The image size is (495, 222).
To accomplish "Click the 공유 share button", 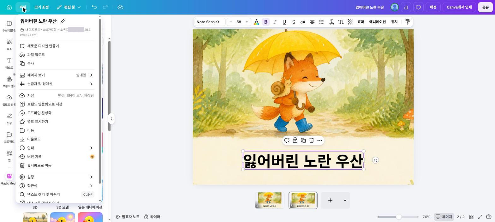I will (485, 7).
